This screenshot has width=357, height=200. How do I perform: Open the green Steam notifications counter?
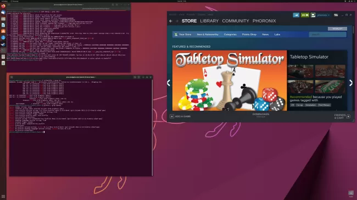[x=305, y=15]
